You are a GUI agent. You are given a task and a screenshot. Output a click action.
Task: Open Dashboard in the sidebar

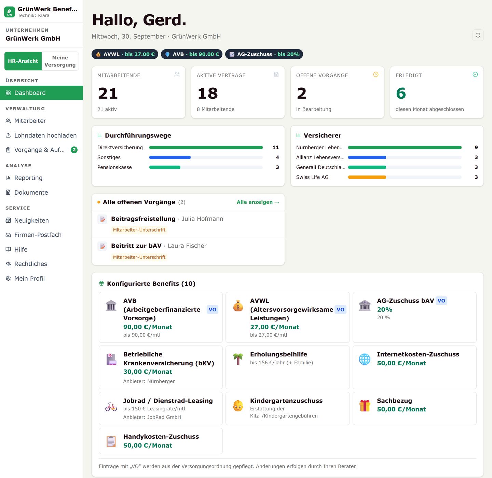[41, 93]
